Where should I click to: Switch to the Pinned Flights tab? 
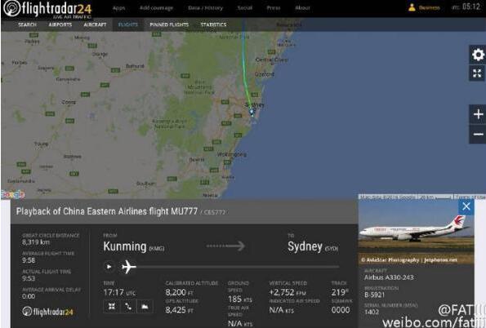[169, 24]
